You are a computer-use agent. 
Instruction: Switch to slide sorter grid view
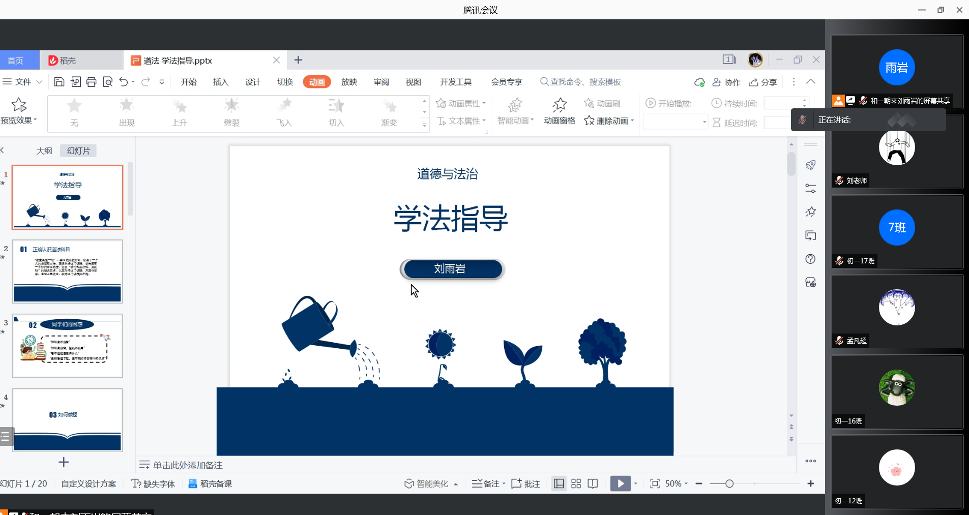point(576,483)
